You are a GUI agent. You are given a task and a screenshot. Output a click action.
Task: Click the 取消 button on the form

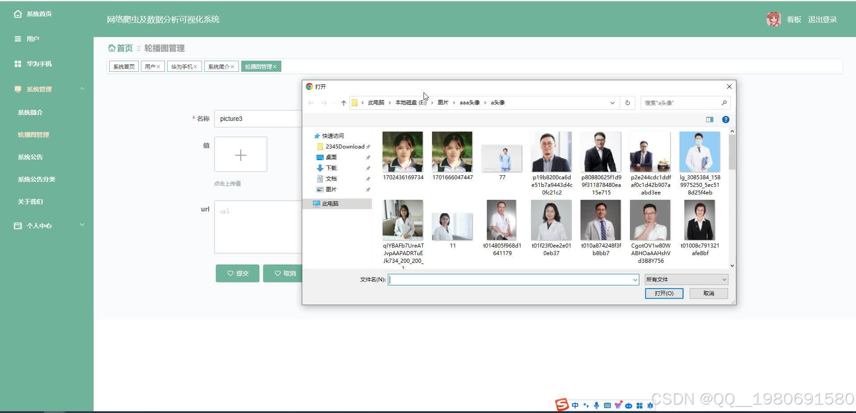[283, 273]
